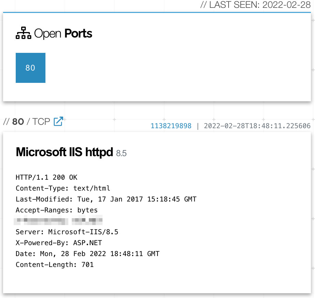Open the 1138219898 hash link
Viewport: 315px width, 298px height.
[x=171, y=126]
